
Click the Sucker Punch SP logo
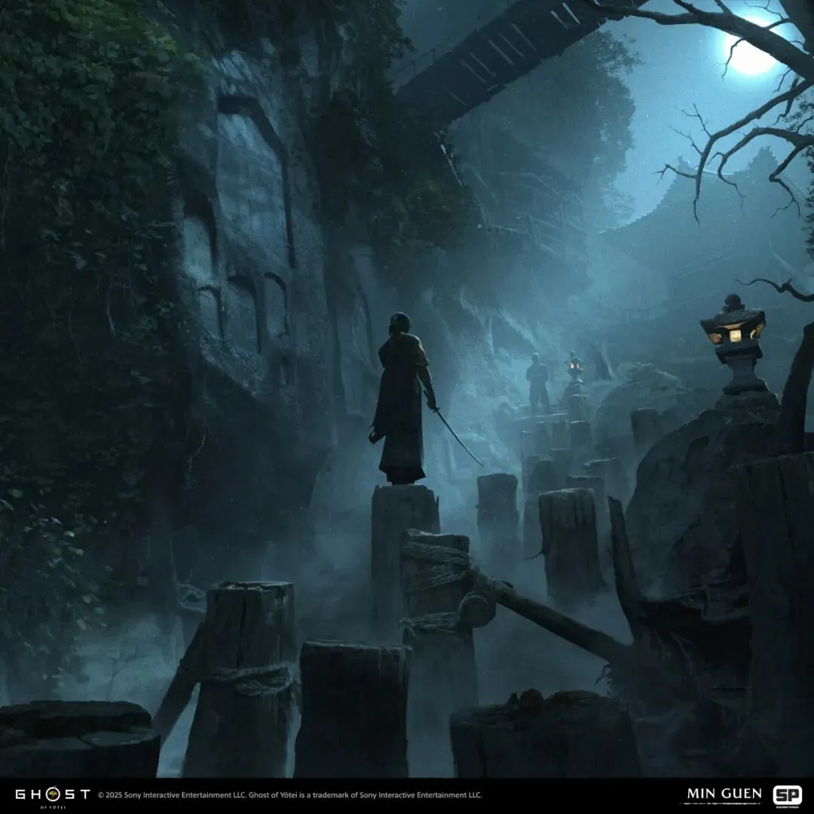click(787, 797)
